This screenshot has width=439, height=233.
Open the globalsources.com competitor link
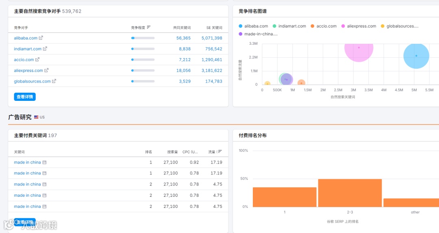click(x=32, y=81)
